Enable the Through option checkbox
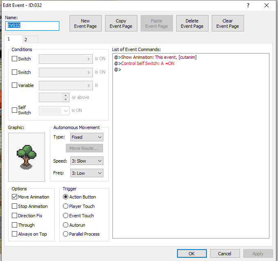This screenshot has width=278, height=261. (15, 225)
